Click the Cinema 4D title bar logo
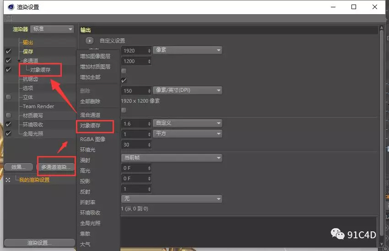The height and width of the screenshot is (251, 389). 11,7
